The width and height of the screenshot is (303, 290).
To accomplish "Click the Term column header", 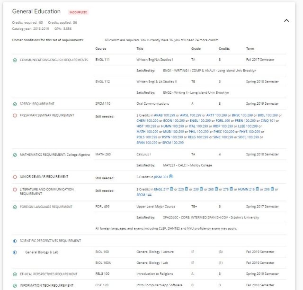I will 250,49.
